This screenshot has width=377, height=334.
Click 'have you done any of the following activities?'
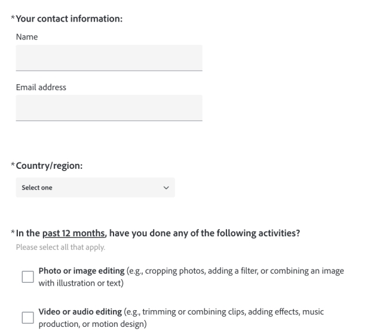[204, 233]
